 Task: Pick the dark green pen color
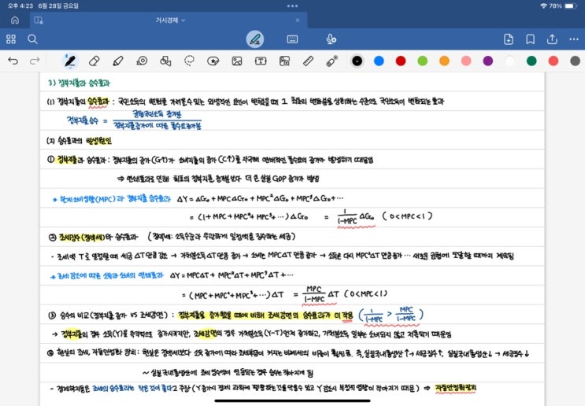click(531, 61)
